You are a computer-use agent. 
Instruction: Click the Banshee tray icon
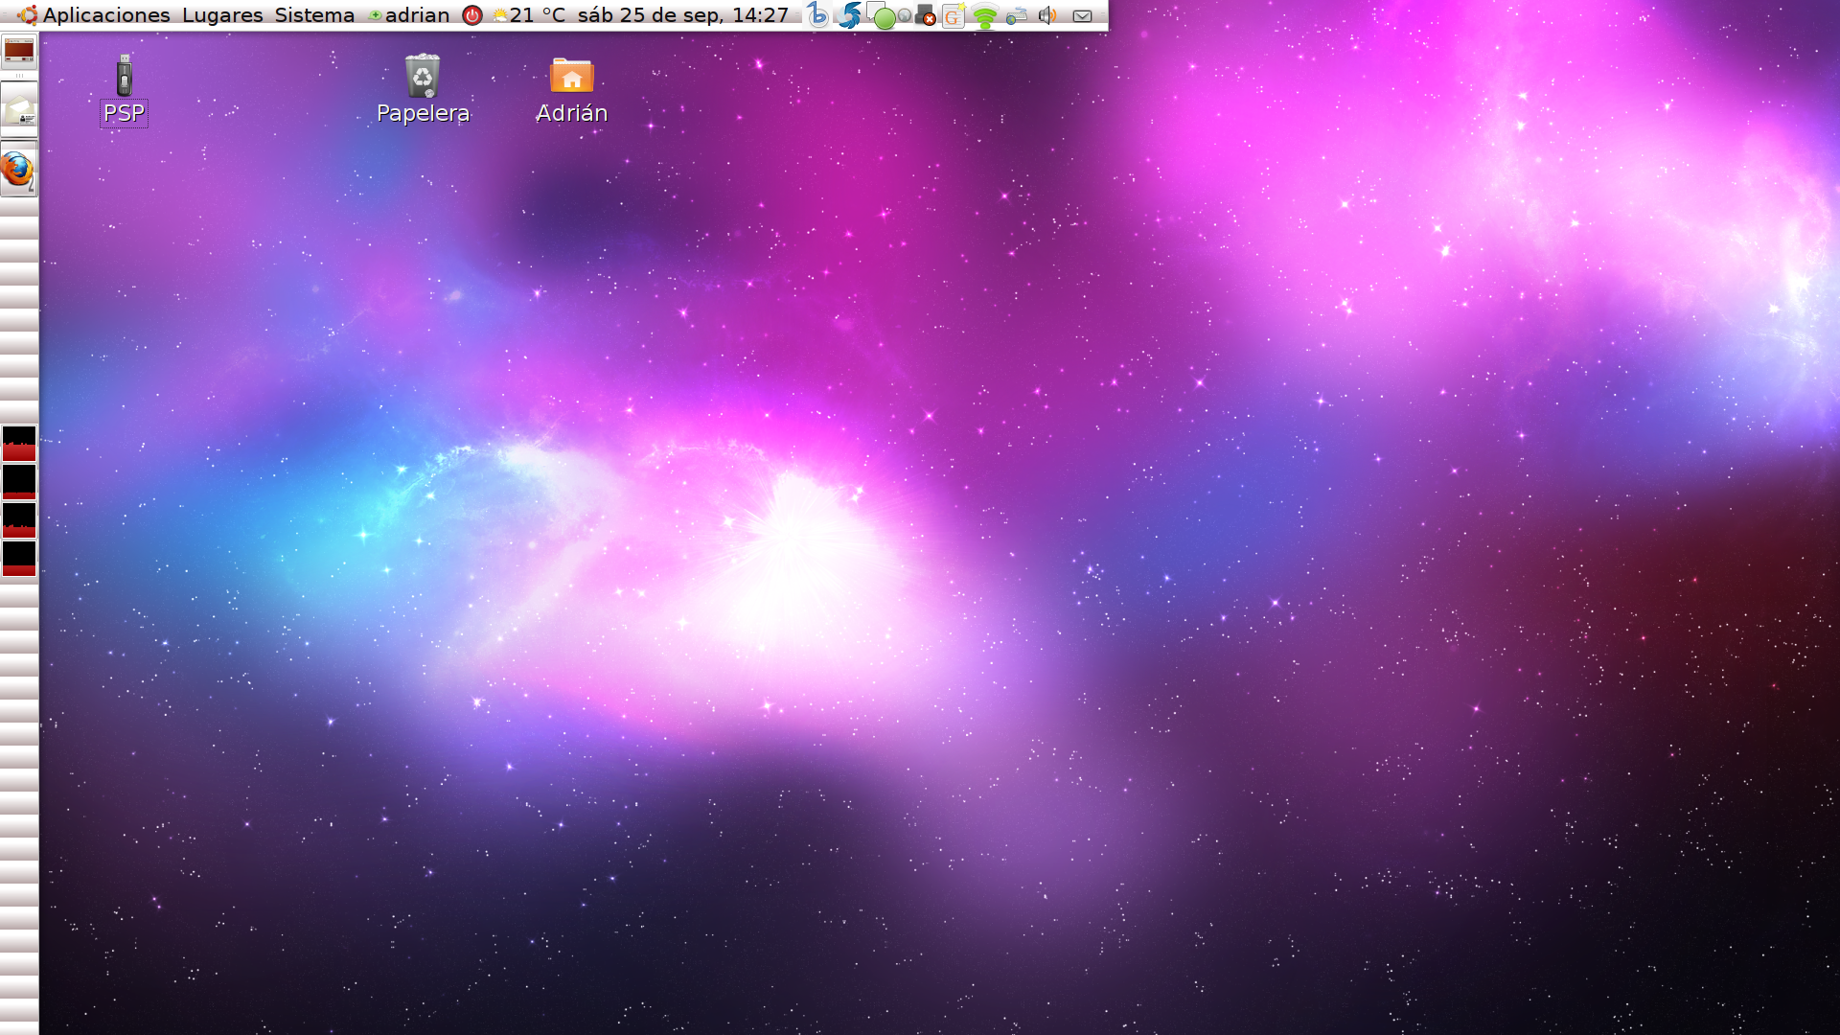817,15
